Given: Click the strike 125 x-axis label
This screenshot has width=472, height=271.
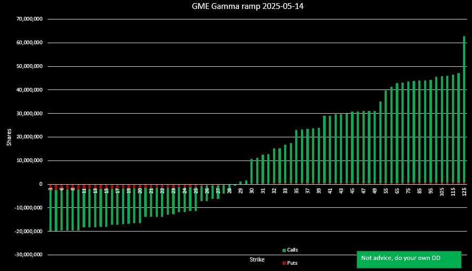Looking at the screenshot, I should (464, 192).
